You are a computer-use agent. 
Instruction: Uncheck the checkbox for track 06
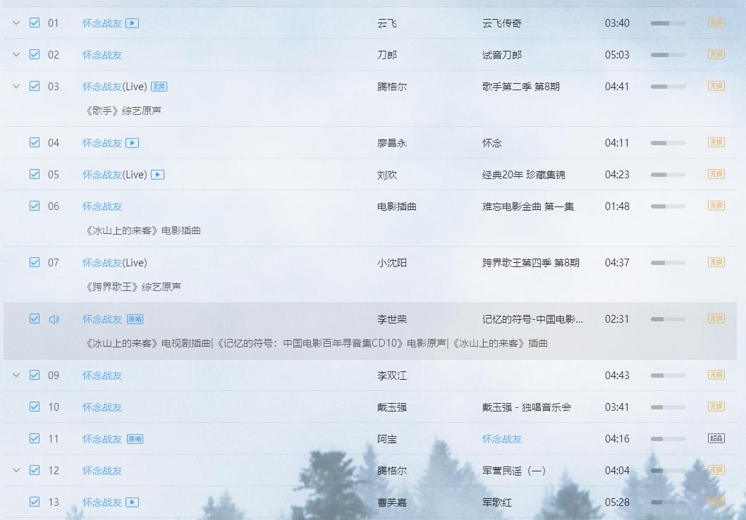[x=35, y=206]
